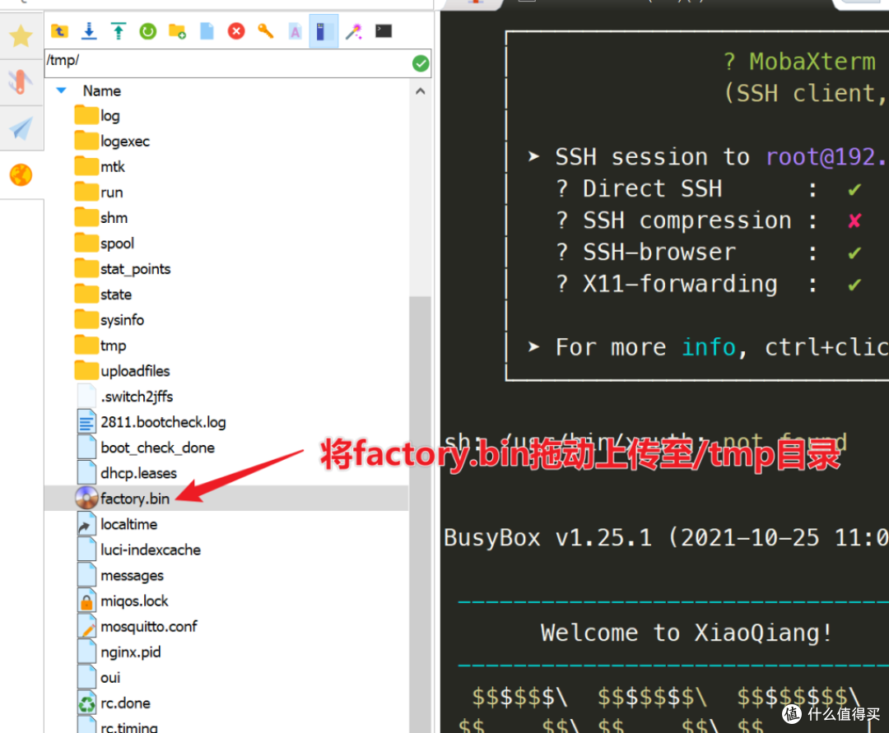Create a new folder in /tmp

176,30
